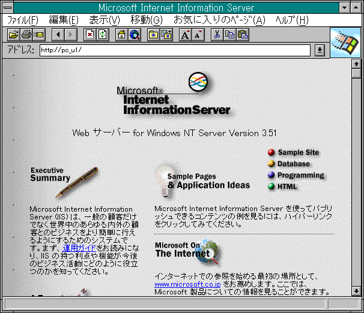Open the HTML link
364x313 pixels.
point(287,186)
